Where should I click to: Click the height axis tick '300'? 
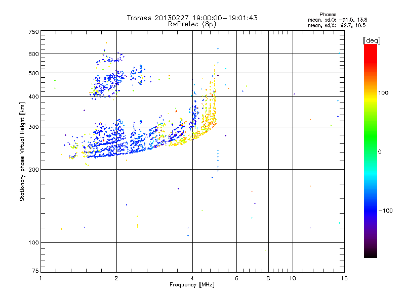(x=33, y=127)
